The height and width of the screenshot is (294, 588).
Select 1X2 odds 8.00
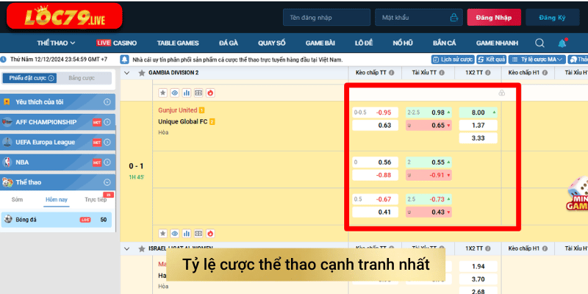tap(478, 112)
